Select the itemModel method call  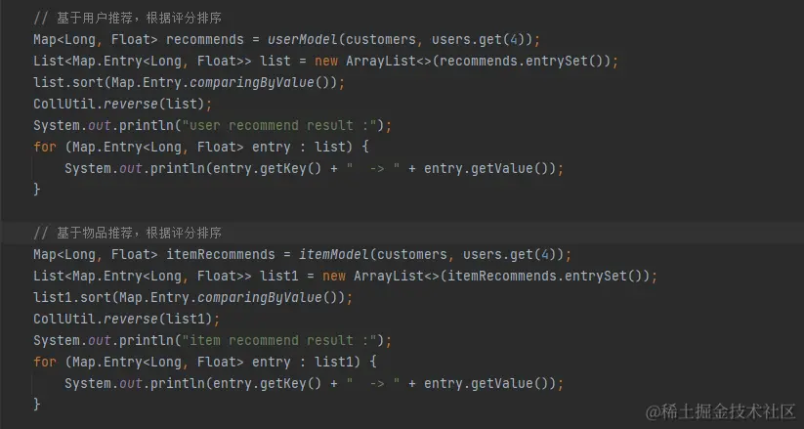[333, 254]
